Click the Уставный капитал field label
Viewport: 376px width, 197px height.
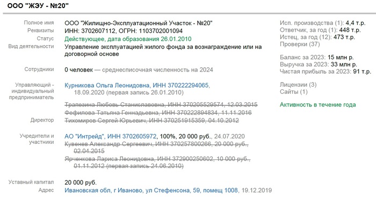coord(31,182)
